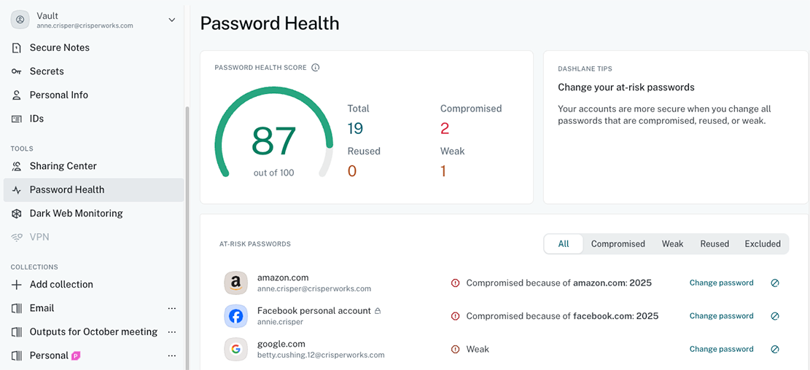Click the facebook.com compromised alert icon
The image size is (810, 370).
pos(455,316)
